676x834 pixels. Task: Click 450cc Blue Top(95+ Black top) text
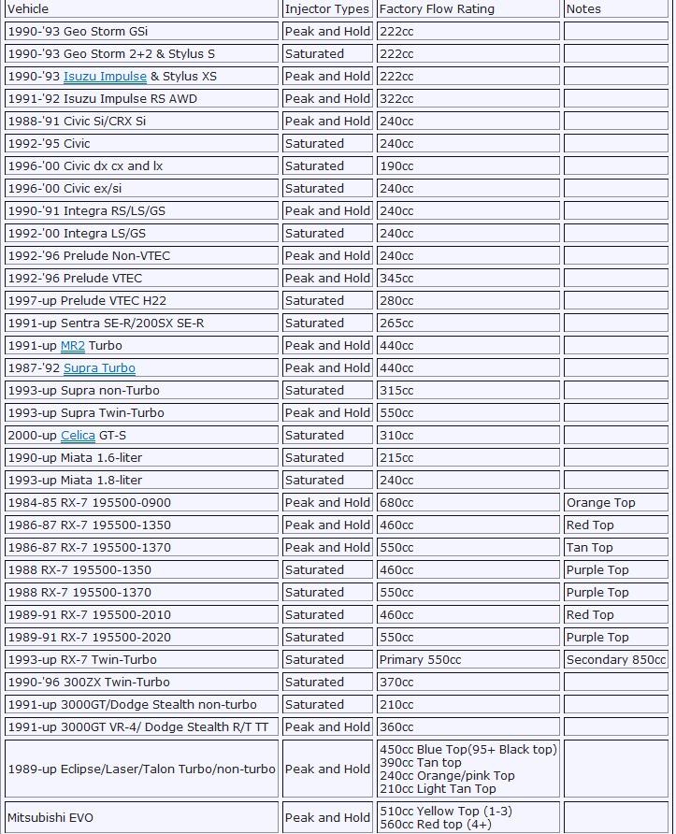tap(468, 750)
